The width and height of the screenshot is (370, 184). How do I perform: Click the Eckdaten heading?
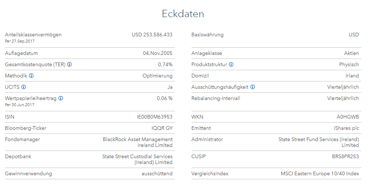click(183, 14)
